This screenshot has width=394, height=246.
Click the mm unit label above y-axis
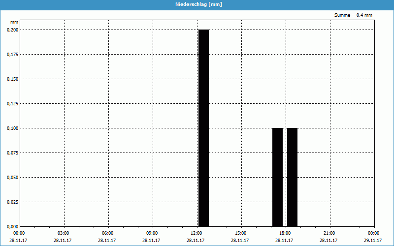point(14,22)
